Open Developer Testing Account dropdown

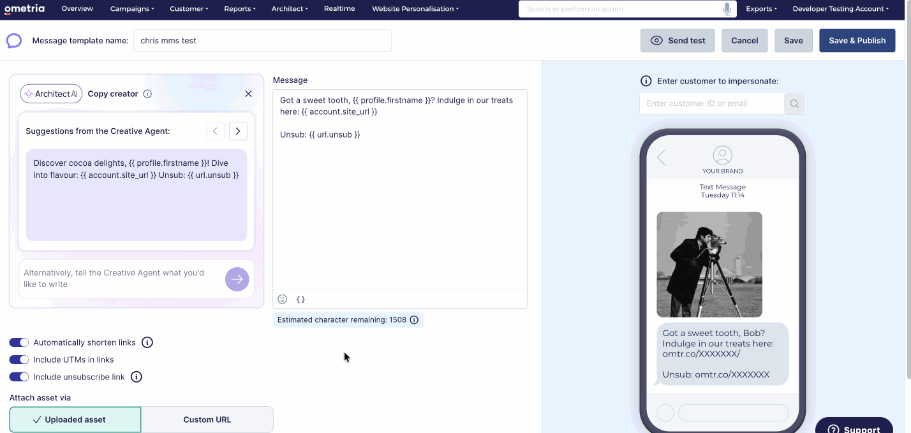(841, 9)
